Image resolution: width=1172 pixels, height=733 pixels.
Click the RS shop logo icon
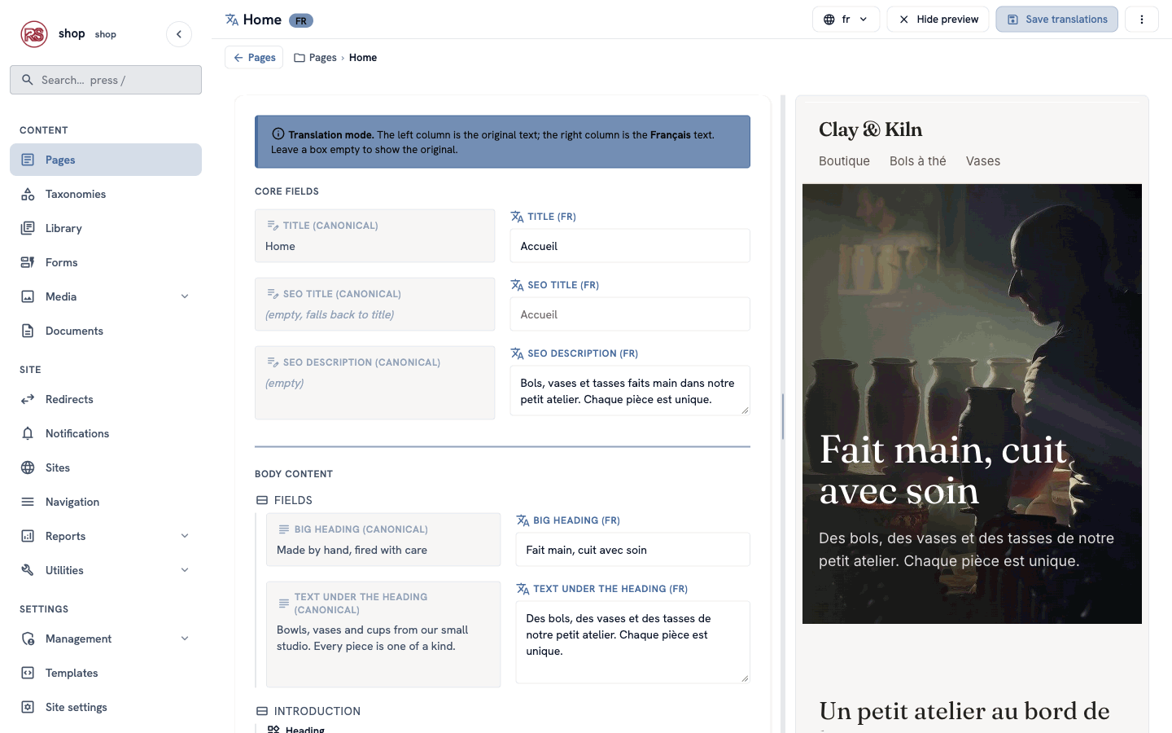click(34, 34)
